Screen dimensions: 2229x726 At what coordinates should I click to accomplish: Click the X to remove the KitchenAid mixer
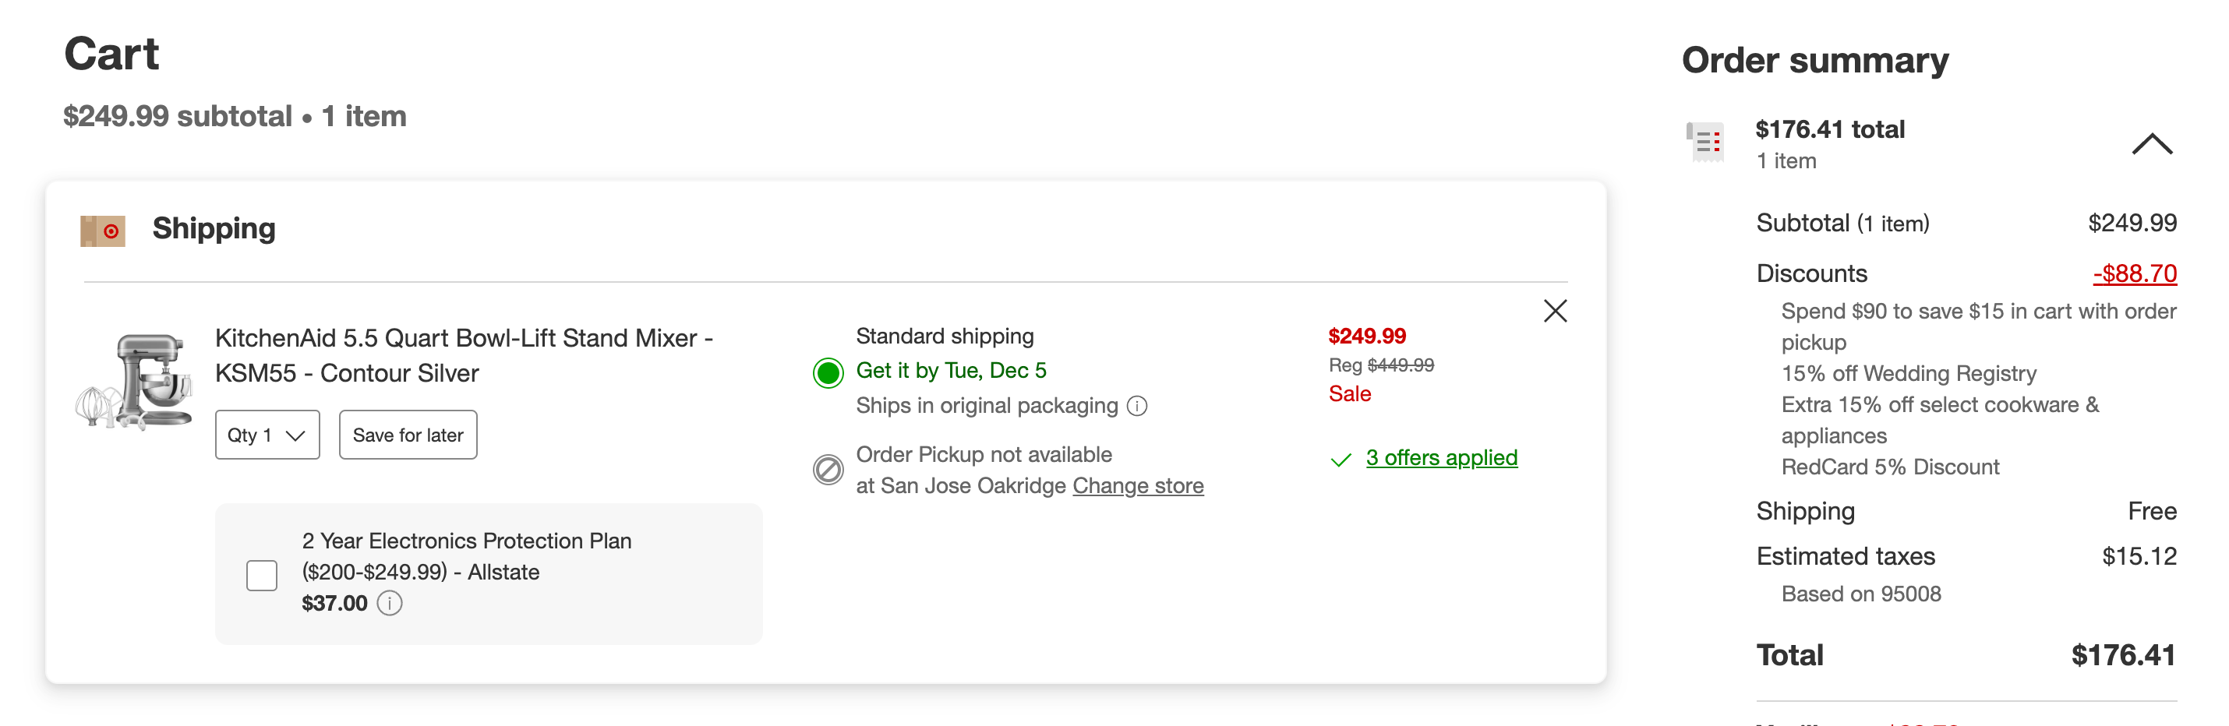tap(1555, 311)
